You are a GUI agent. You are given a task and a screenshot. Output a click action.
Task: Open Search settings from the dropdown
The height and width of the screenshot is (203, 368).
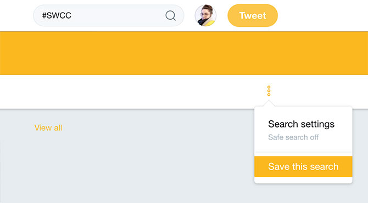[x=301, y=124]
